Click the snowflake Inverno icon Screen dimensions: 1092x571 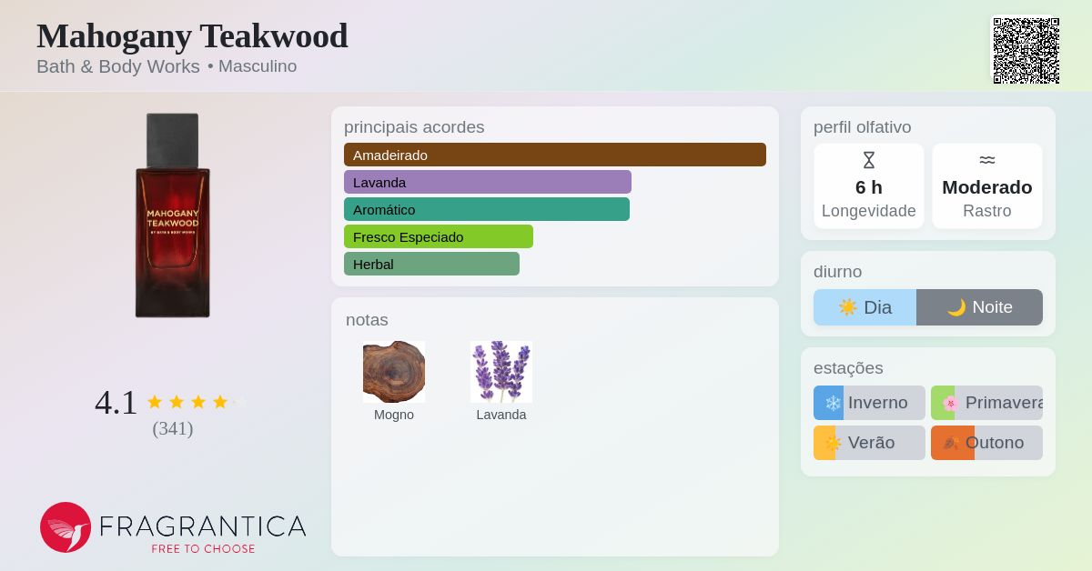(833, 403)
